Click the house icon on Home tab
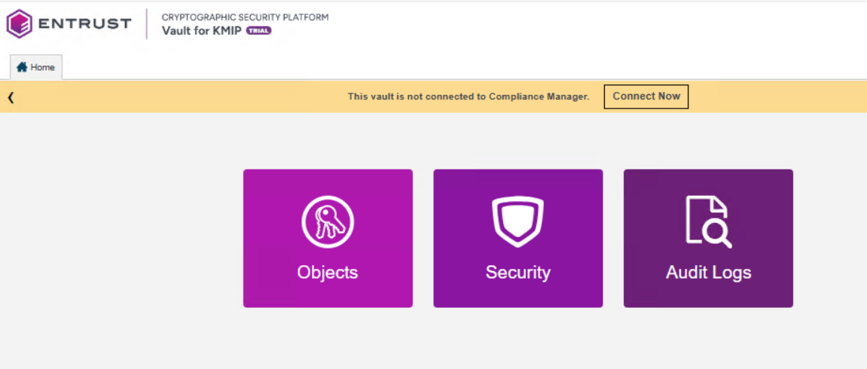Image resolution: width=867 pixels, height=369 pixels. pyautogui.click(x=22, y=67)
